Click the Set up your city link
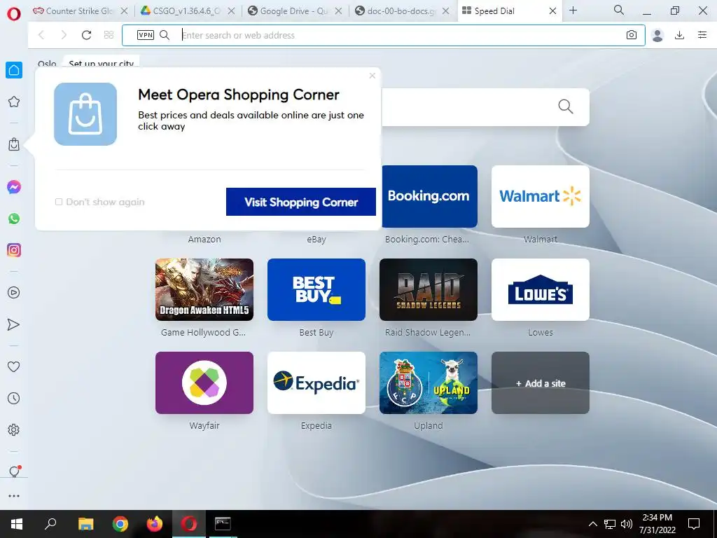This screenshot has width=717, height=538. tap(101, 63)
